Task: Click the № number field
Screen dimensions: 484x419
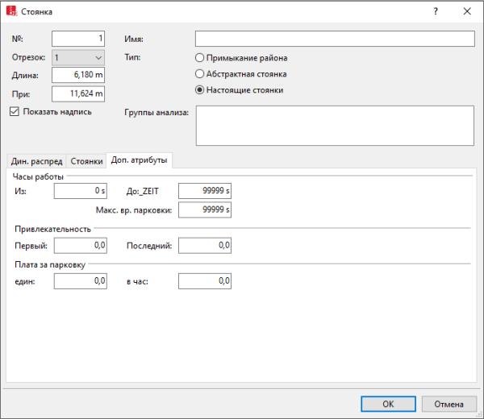Action: (x=78, y=39)
